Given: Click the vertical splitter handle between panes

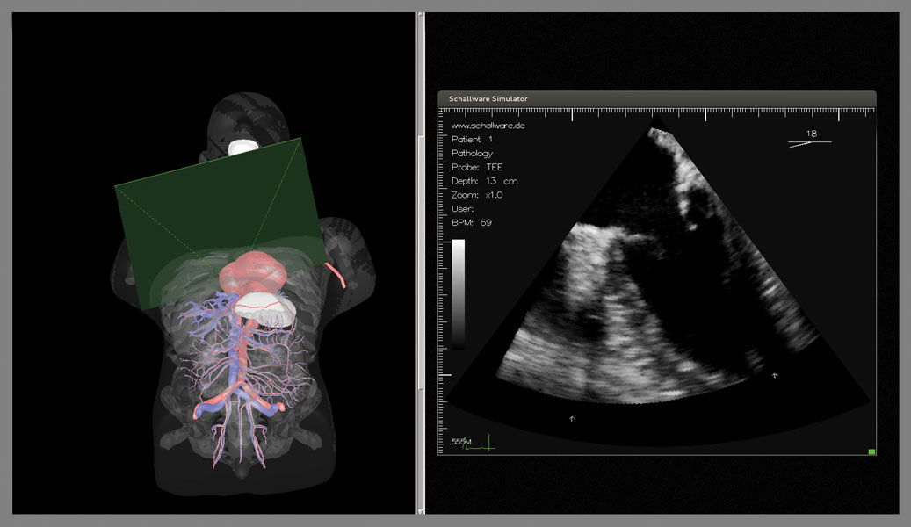Looking at the screenshot, I should [421, 263].
